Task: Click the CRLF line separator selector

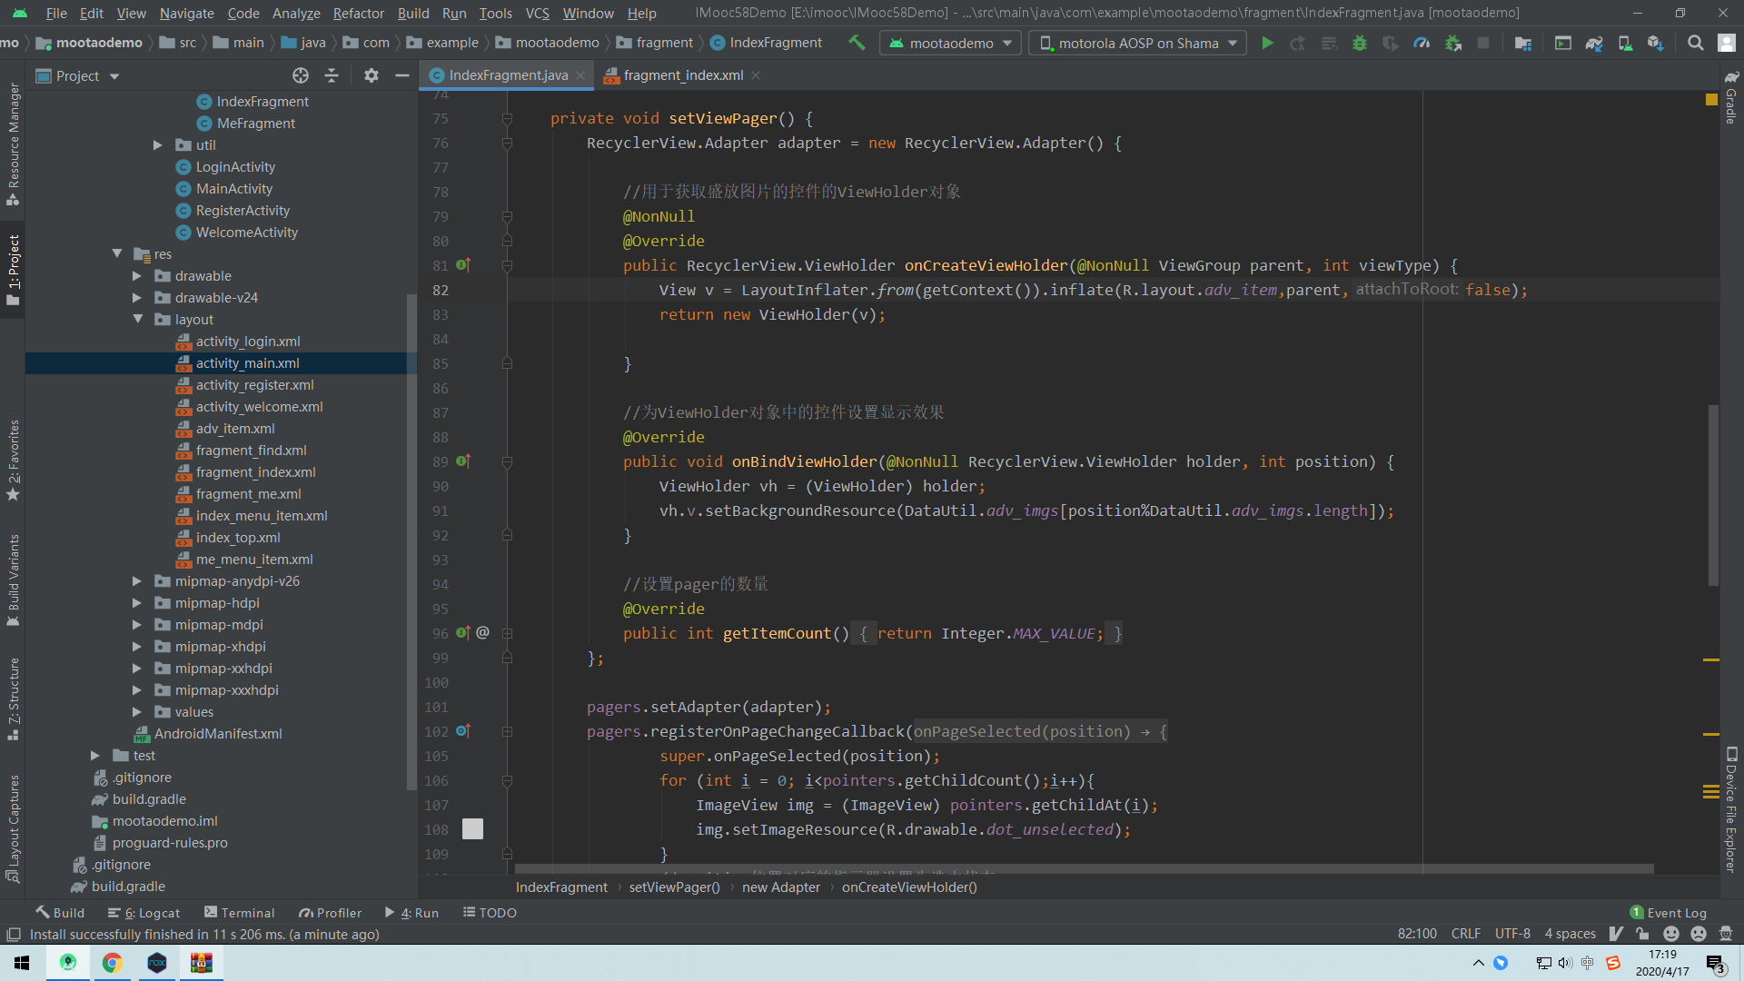Action: (x=1465, y=934)
